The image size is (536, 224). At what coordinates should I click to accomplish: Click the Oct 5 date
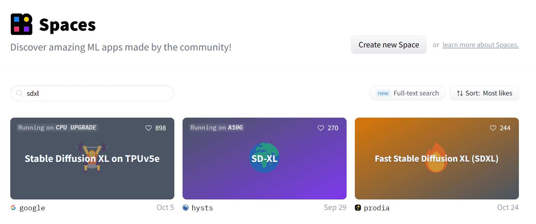tap(165, 208)
